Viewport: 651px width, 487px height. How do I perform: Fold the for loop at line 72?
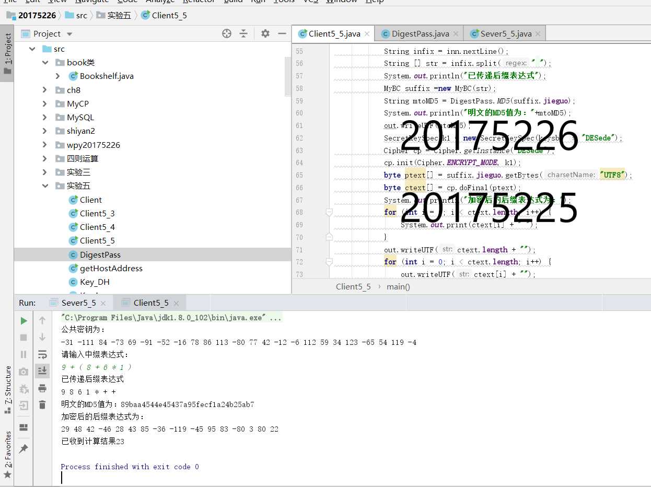coord(329,262)
